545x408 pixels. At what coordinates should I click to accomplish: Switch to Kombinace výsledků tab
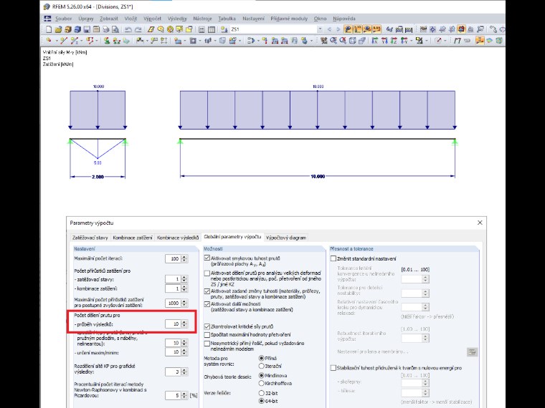pyautogui.click(x=178, y=238)
